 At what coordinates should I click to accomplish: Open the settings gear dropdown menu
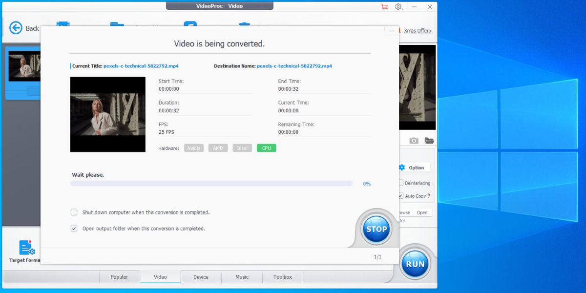pos(398,6)
